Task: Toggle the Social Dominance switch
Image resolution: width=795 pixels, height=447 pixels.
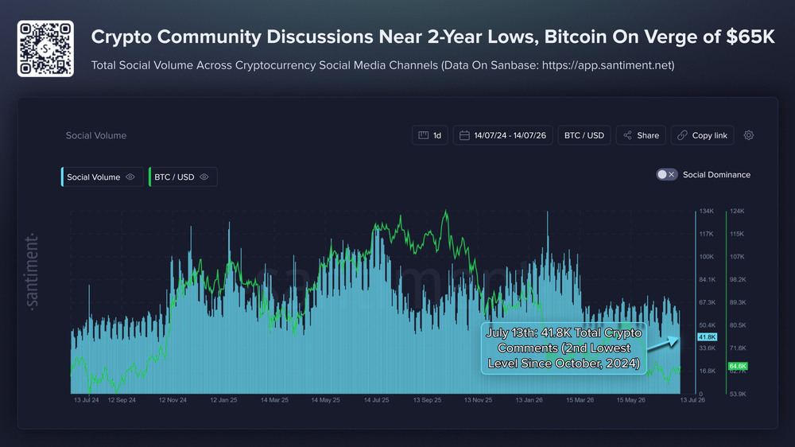Action: (x=667, y=174)
